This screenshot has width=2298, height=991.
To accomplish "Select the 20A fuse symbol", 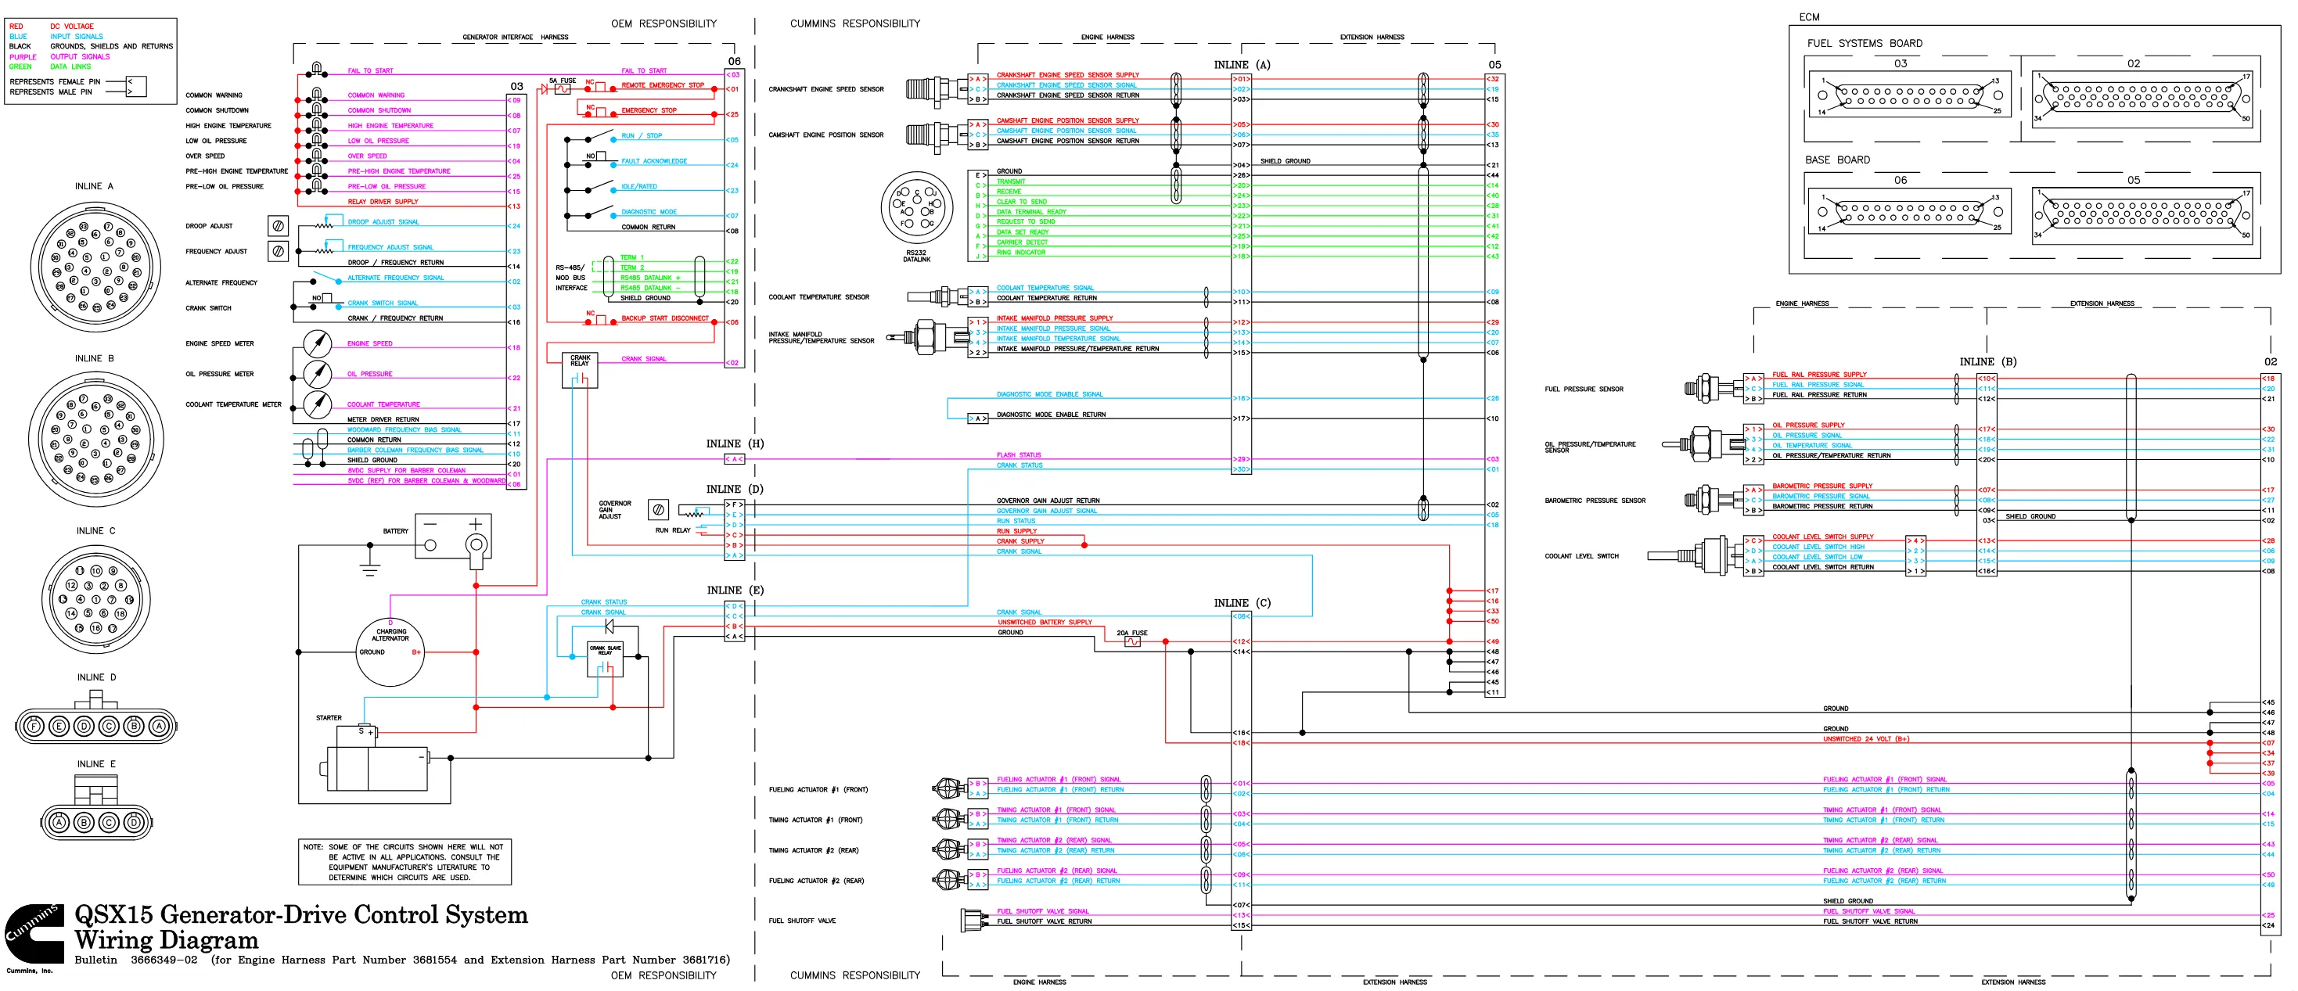I will click(x=1132, y=641).
